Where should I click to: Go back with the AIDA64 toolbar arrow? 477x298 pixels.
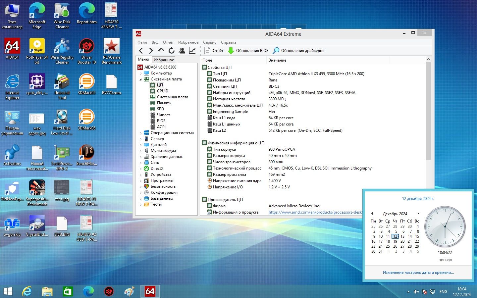click(x=141, y=51)
